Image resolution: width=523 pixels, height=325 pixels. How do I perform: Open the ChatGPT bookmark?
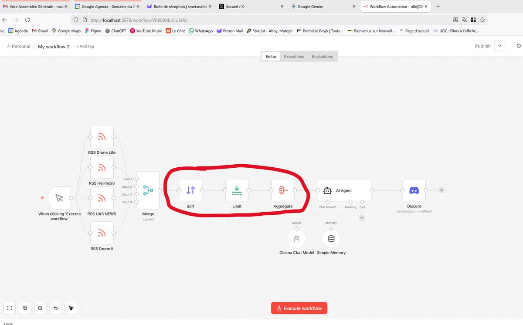pos(115,31)
